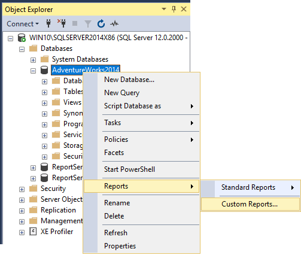Image resolution: width=301 pixels, height=255 pixels.
Task: Click the Server Objects folder icon
Action: [x=33, y=199]
